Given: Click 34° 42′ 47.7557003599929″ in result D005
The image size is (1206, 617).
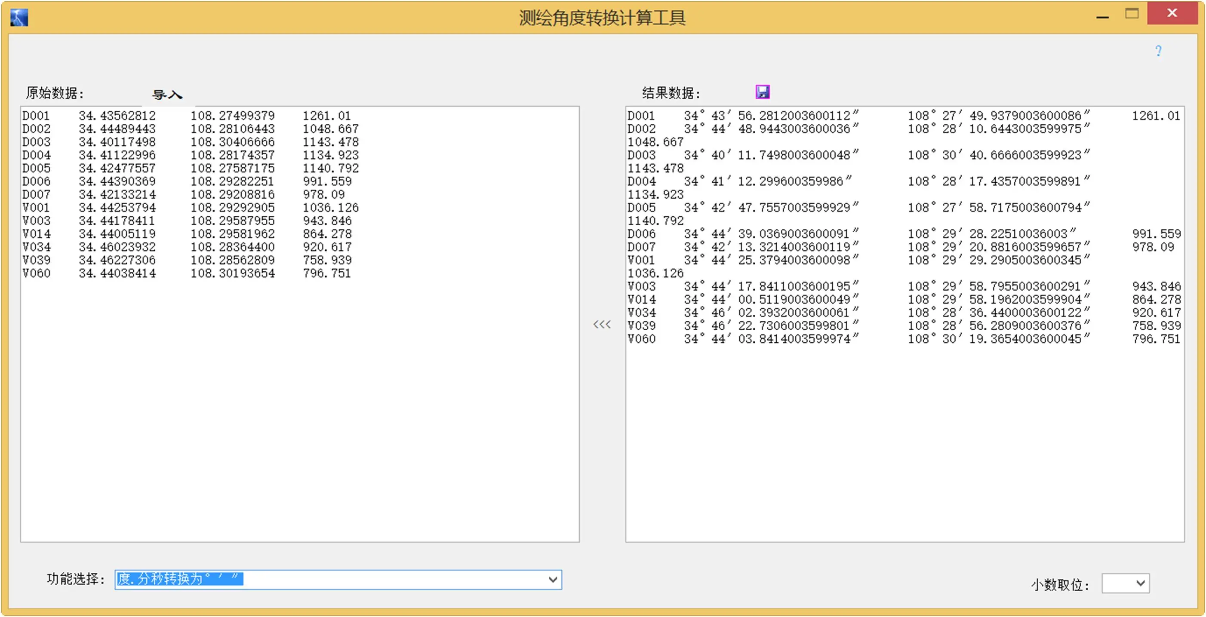Looking at the screenshot, I should click(x=771, y=207).
